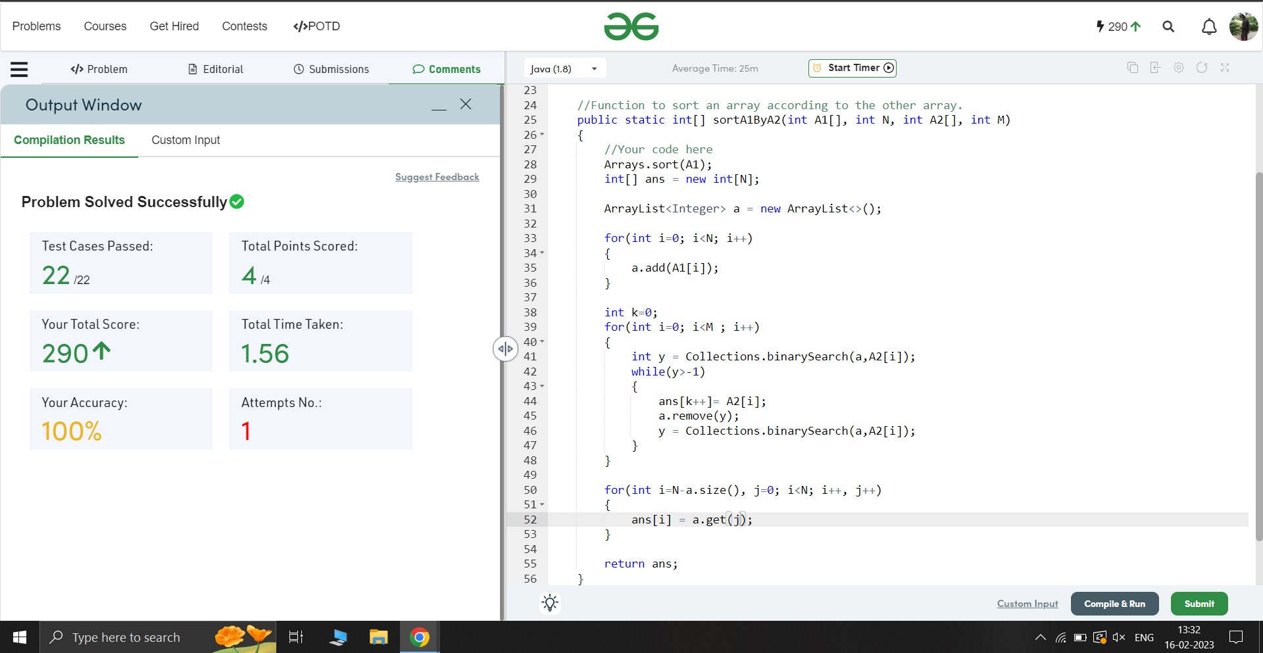Open the site search magnifier

pyautogui.click(x=1168, y=26)
